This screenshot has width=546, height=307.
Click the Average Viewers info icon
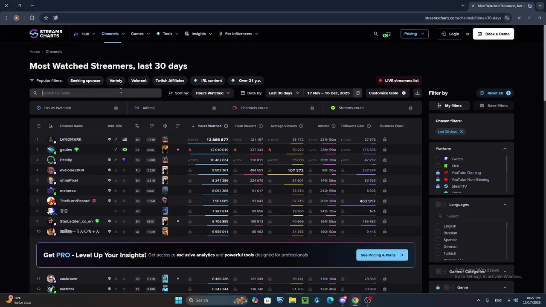pyautogui.click(x=301, y=126)
